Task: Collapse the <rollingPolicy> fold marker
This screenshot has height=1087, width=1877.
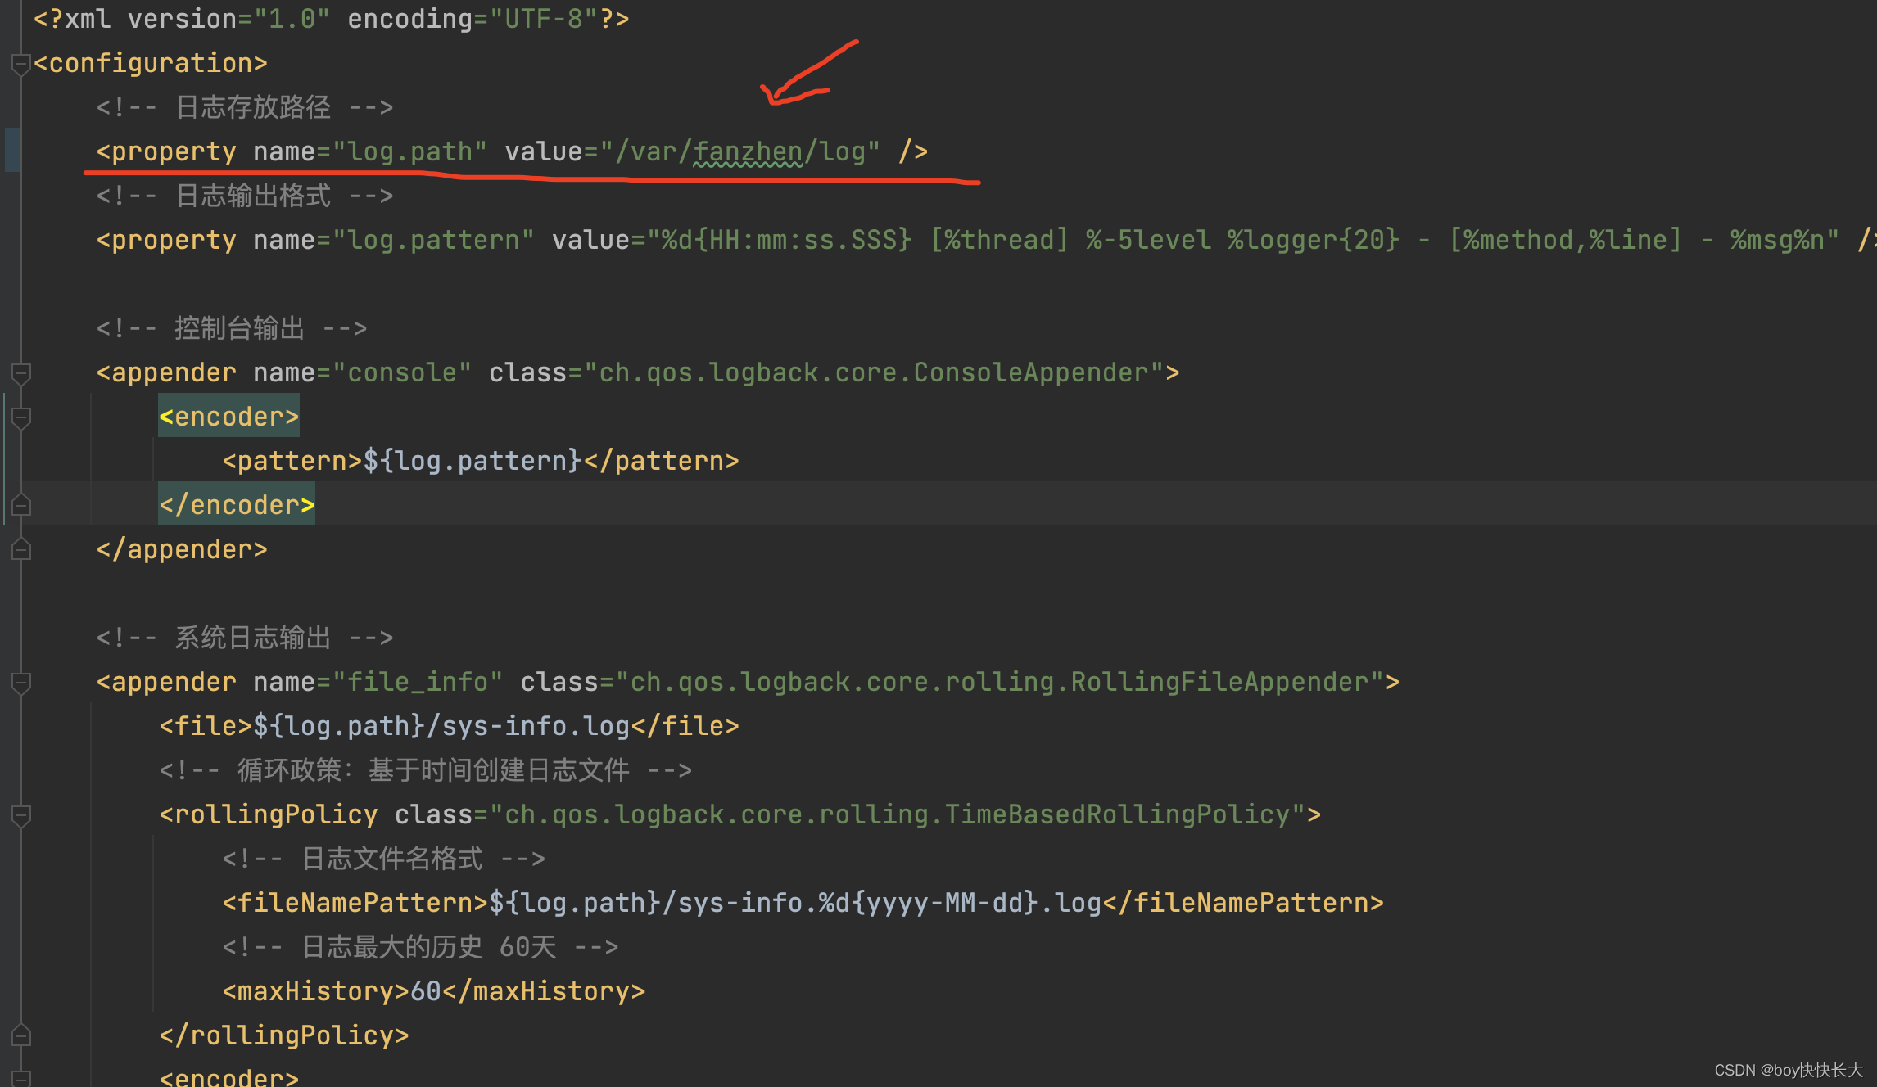Action: [x=21, y=815]
